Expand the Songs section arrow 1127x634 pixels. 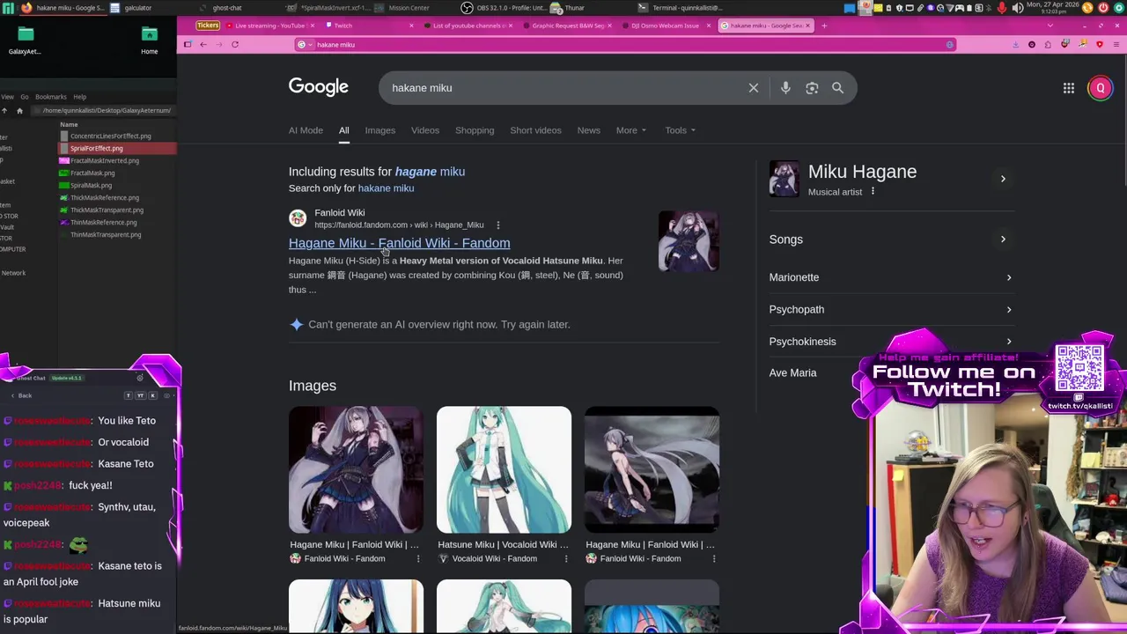[1003, 240]
